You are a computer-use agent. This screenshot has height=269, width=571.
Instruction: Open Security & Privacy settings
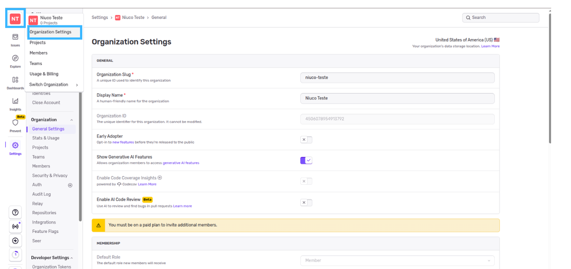[50, 175]
